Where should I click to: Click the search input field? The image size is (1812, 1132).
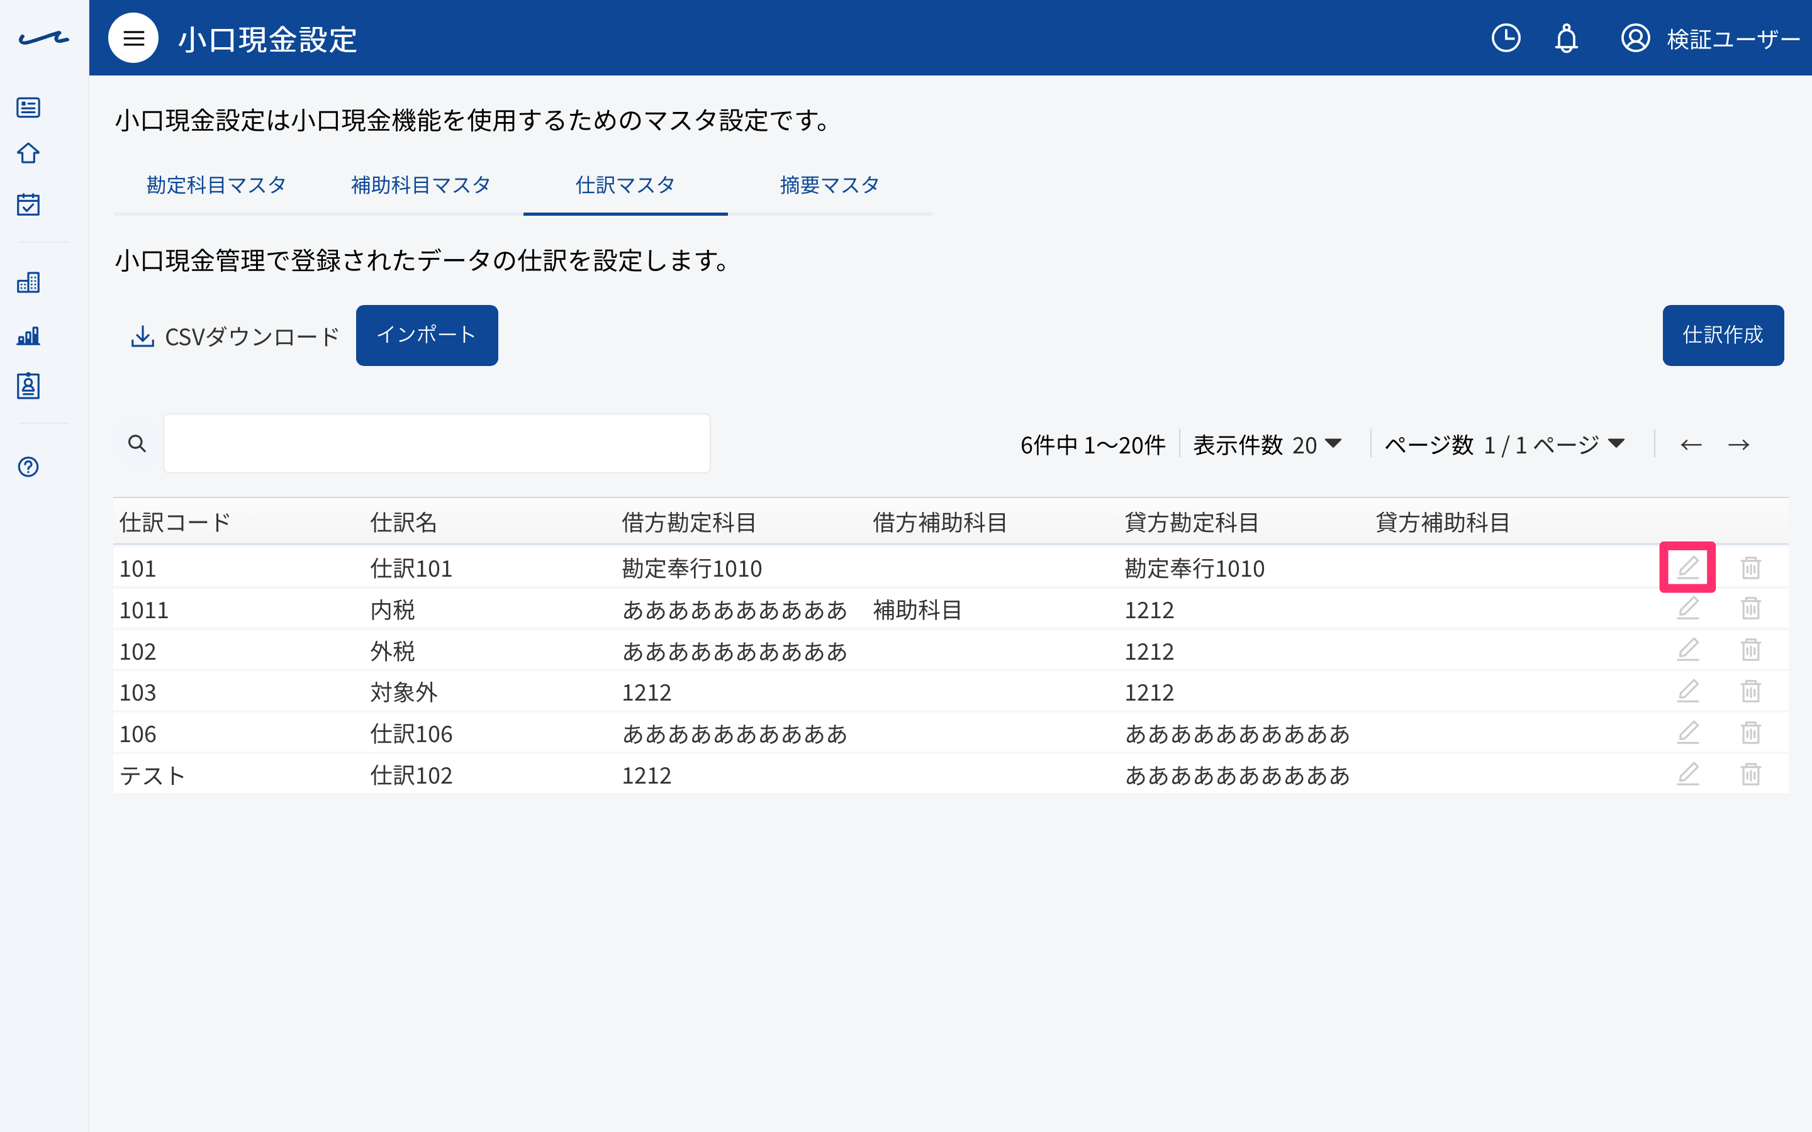(437, 443)
